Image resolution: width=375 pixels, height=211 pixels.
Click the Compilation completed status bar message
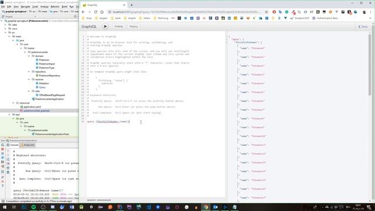(39, 202)
